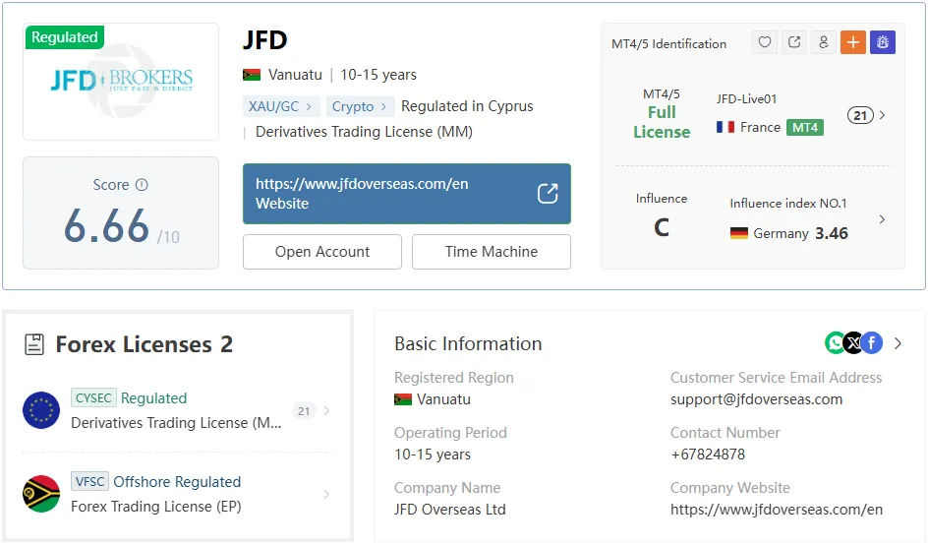Image resolution: width=928 pixels, height=546 pixels.
Task: Click the VFSC label tag
Action: coord(90,481)
